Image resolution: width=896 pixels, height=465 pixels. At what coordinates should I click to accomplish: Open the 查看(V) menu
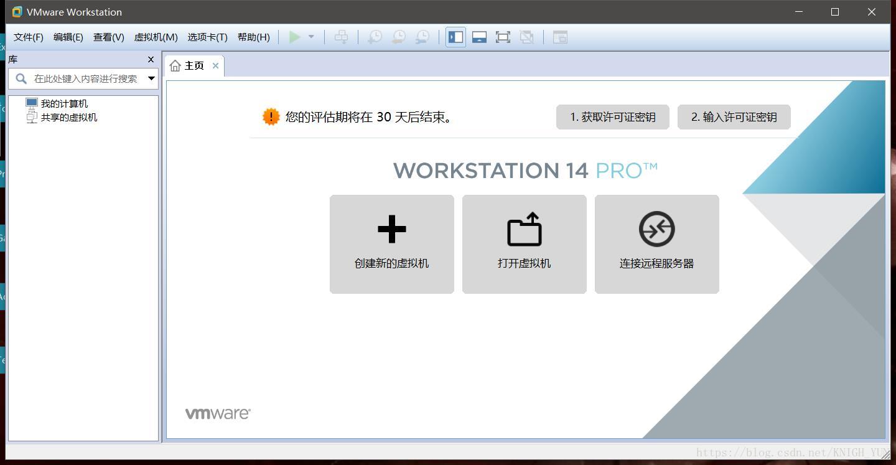[109, 37]
